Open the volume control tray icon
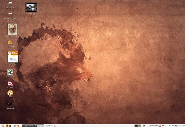The height and width of the screenshot is (127, 185). (163, 126)
